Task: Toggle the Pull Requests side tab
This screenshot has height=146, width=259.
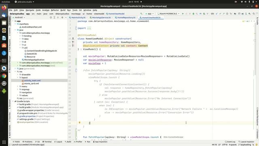Action: 10,45
